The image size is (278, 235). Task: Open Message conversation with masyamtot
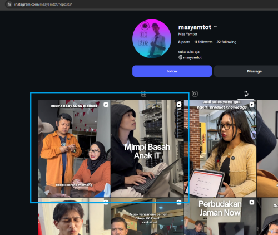click(x=254, y=71)
